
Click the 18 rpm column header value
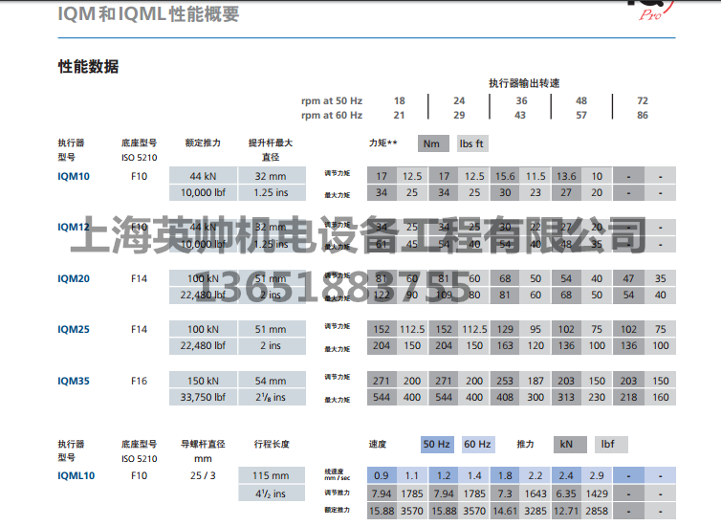pyautogui.click(x=399, y=100)
